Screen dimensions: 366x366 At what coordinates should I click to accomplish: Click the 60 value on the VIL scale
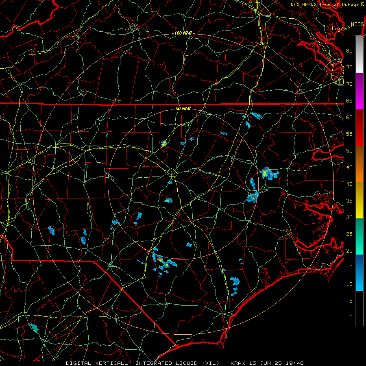click(x=349, y=118)
